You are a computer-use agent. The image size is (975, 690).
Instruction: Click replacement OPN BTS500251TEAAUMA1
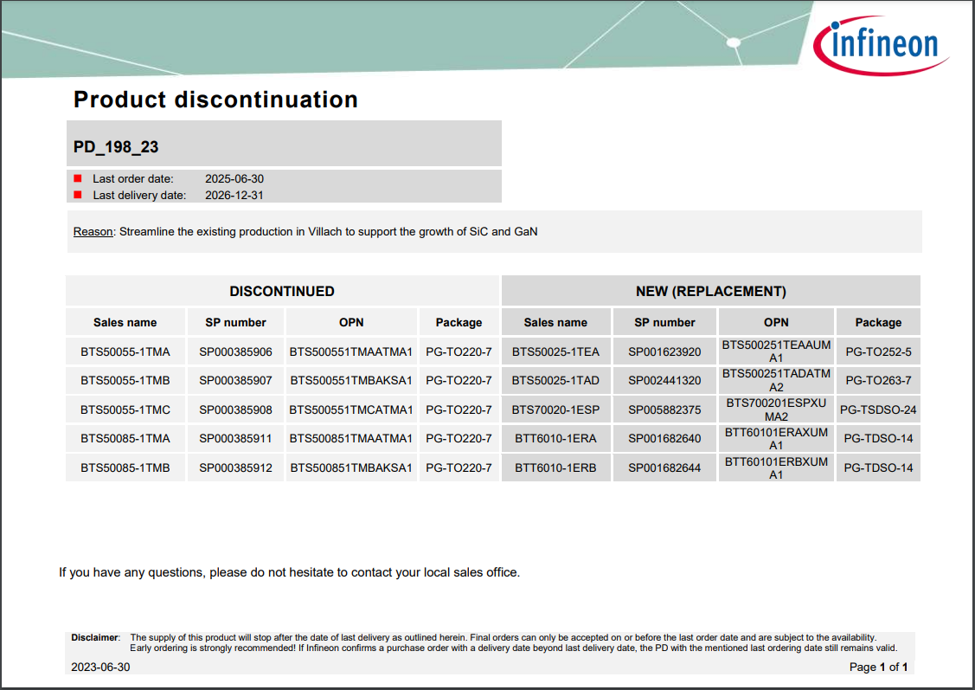[x=776, y=351]
